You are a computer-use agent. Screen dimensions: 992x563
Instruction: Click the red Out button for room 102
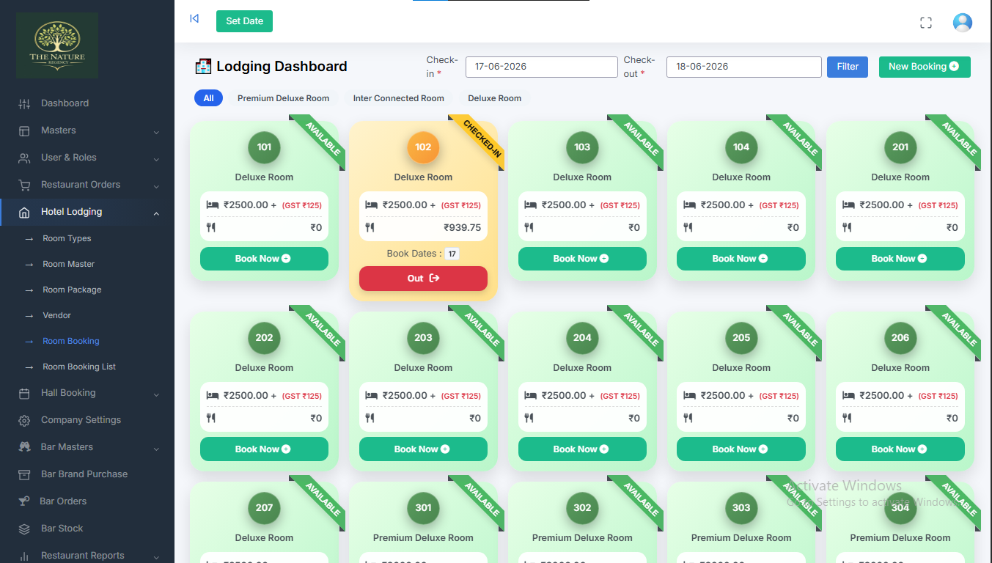click(x=423, y=279)
